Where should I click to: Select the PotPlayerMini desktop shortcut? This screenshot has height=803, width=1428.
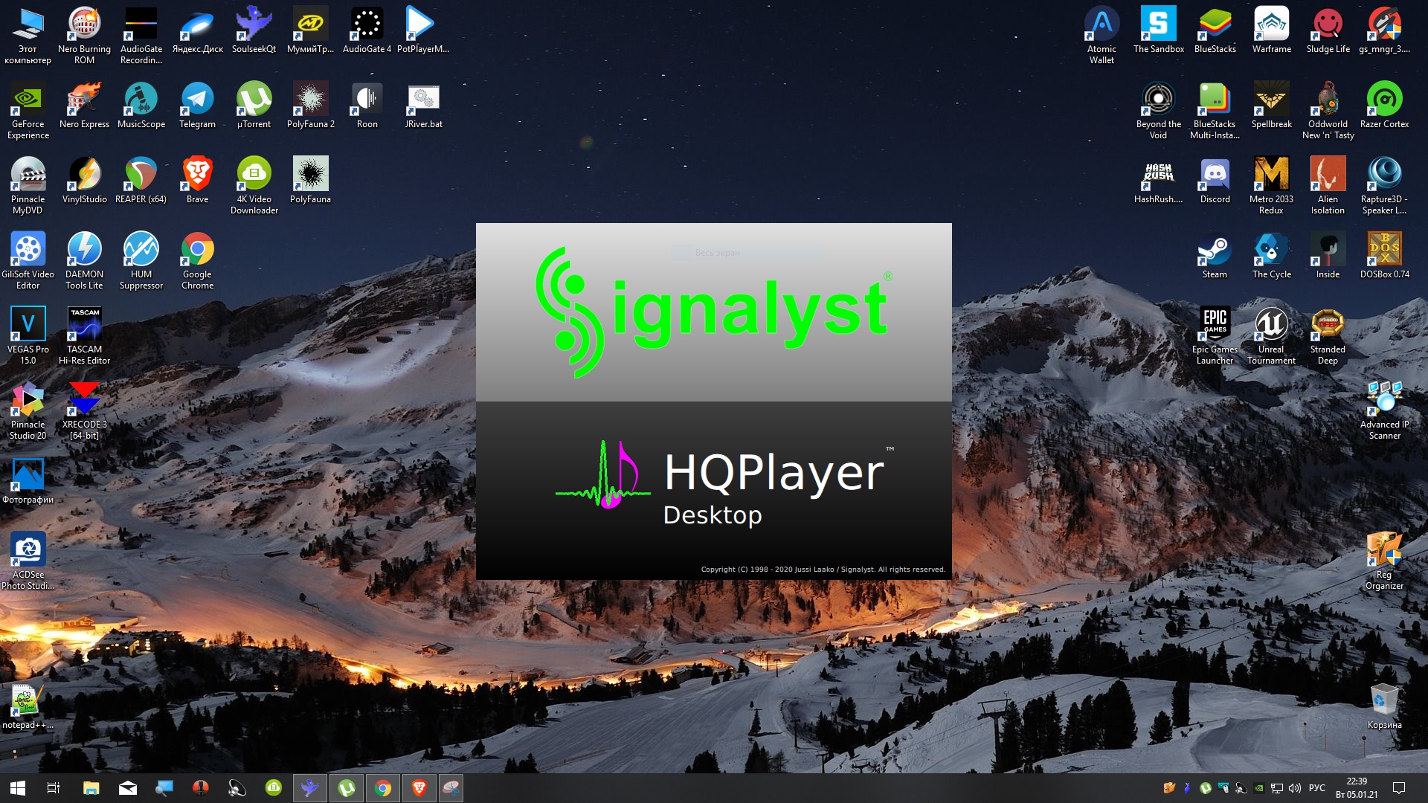(x=423, y=30)
